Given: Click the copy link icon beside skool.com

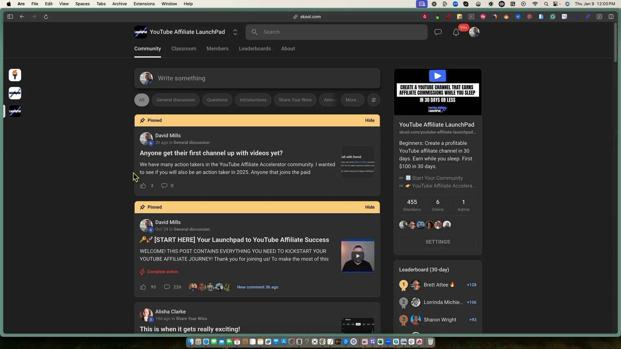Looking at the screenshot, I should [x=295, y=17].
